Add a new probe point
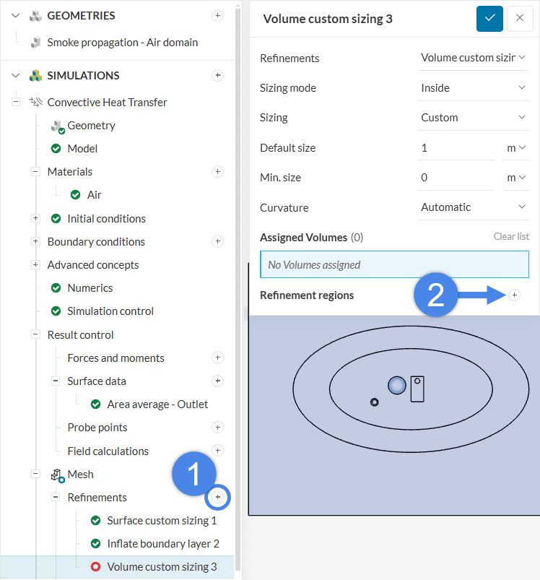The image size is (540, 580). pos(217,428)
